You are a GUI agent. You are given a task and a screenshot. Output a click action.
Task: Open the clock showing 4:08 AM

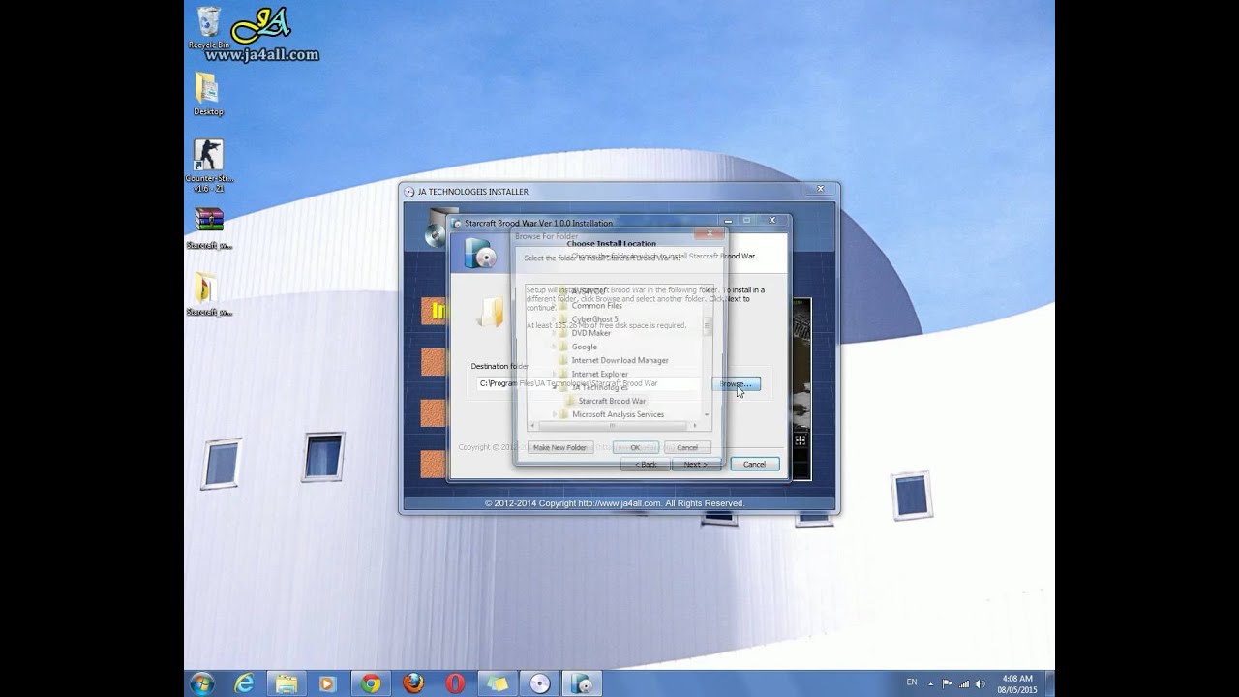pyautogui.click(x=1016, y=683)
